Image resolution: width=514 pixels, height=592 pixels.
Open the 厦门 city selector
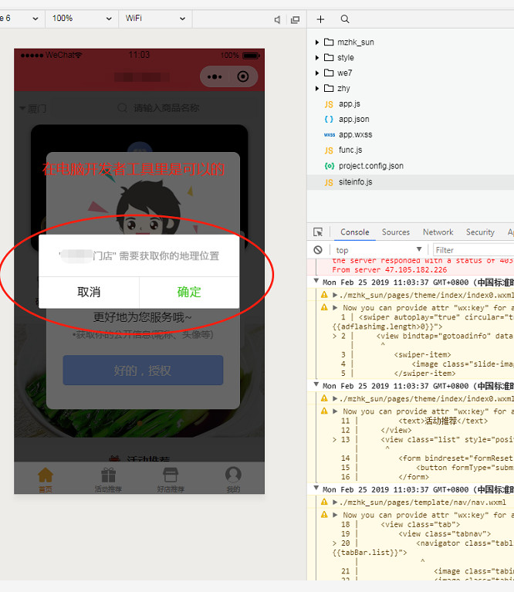coord(33,109)
